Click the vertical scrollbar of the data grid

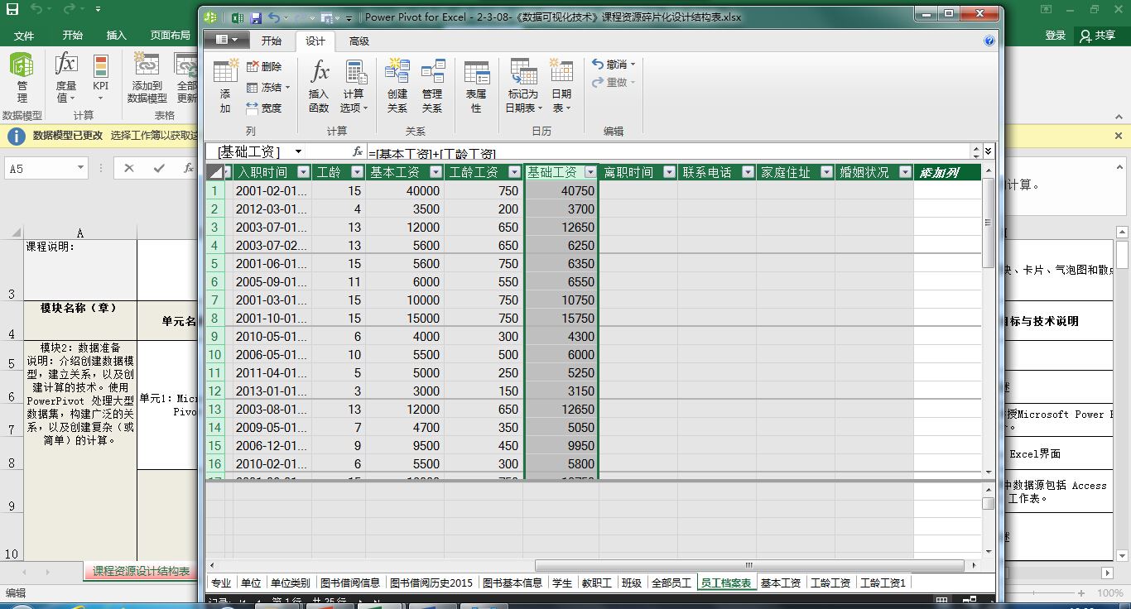[988, 223]
